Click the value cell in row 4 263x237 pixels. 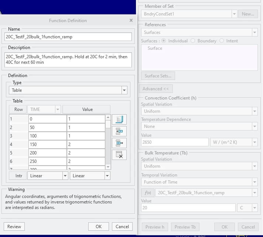(86, 144)
